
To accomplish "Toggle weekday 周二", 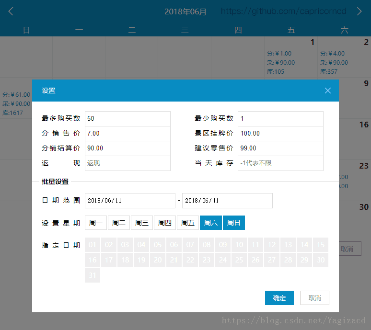I will click(x=119, y=223).
